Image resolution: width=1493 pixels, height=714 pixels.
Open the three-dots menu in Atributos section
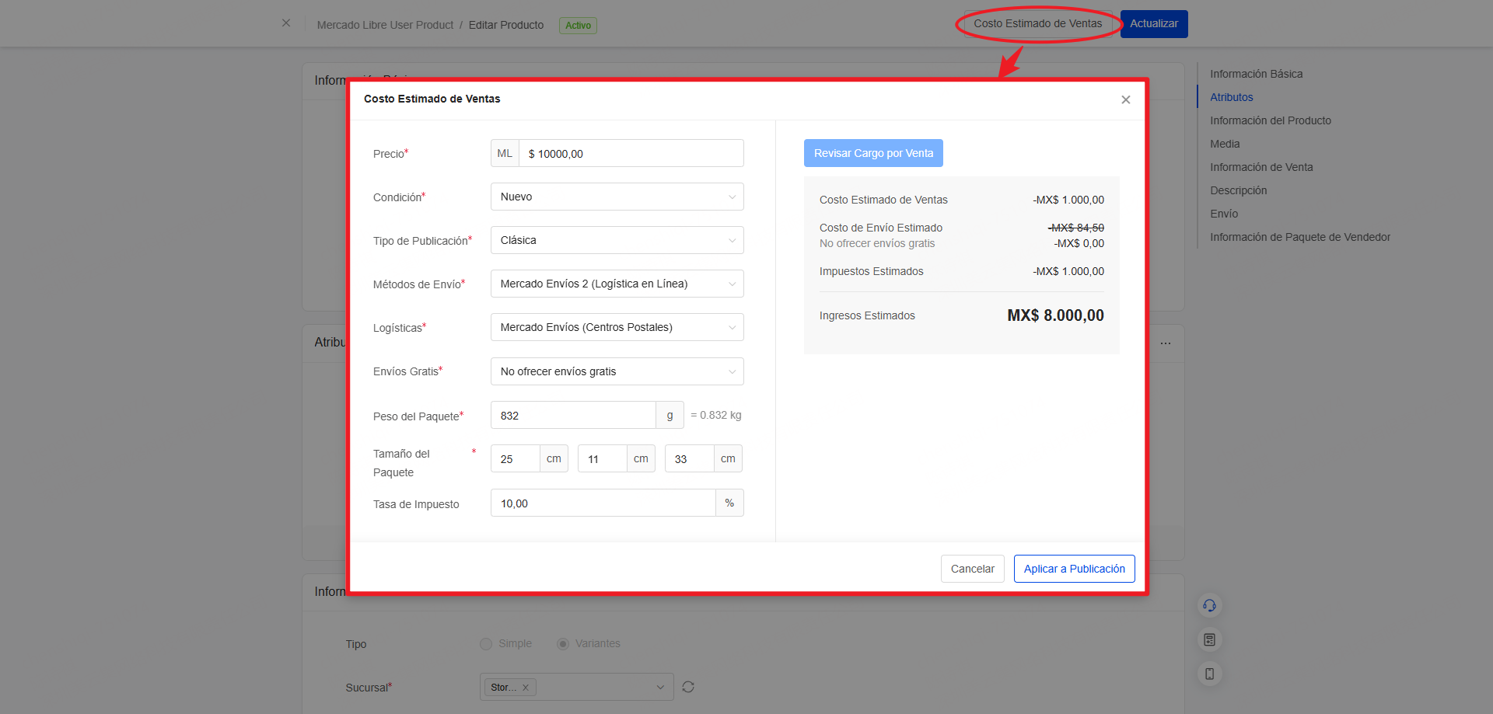coord(1166,343)
